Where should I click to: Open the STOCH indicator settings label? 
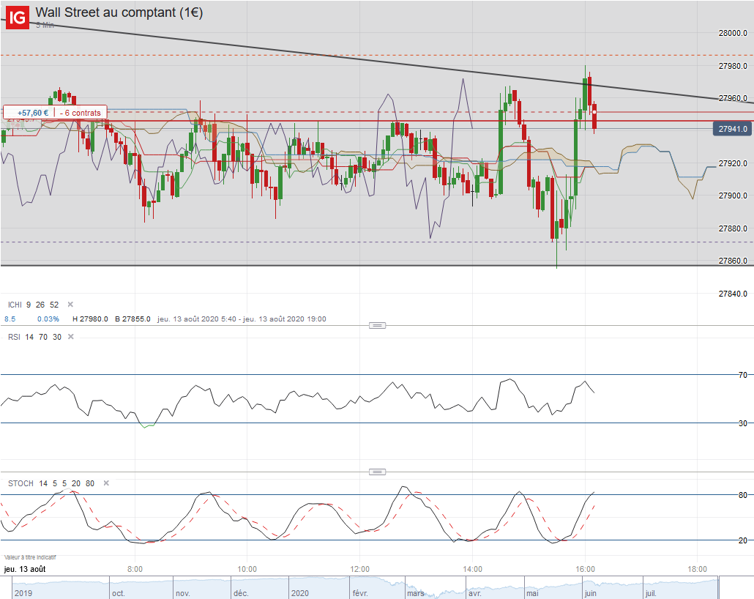(x=51, y=483)
